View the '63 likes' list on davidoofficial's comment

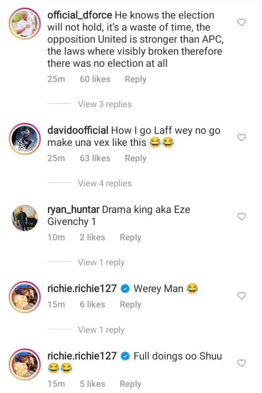95,159
